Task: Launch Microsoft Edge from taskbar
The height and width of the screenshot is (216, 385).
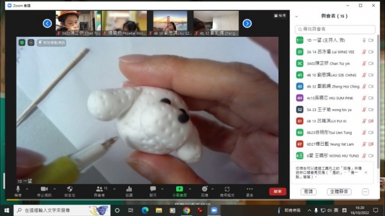Action: (145, 210)
